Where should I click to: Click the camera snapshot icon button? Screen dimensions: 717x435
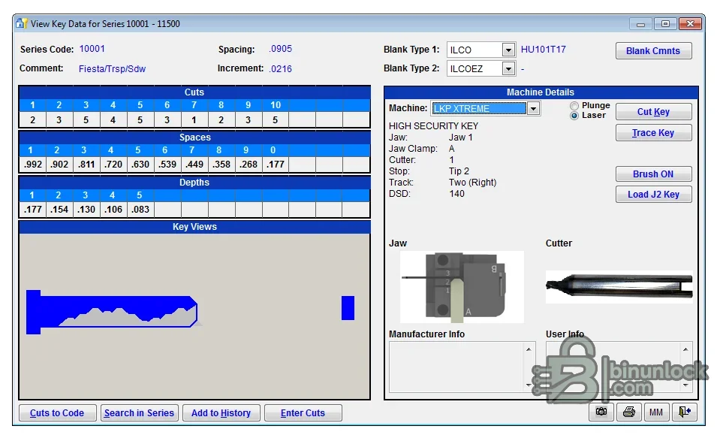click(601, 412)
